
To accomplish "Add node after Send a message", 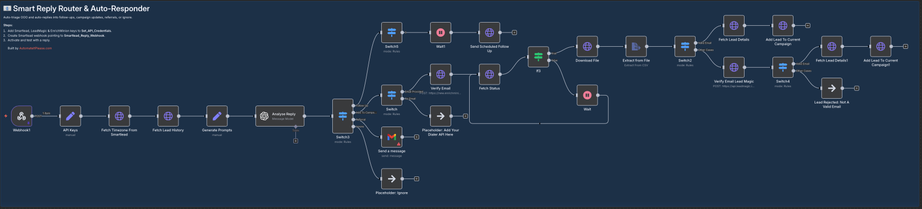I will coord(417,137).
